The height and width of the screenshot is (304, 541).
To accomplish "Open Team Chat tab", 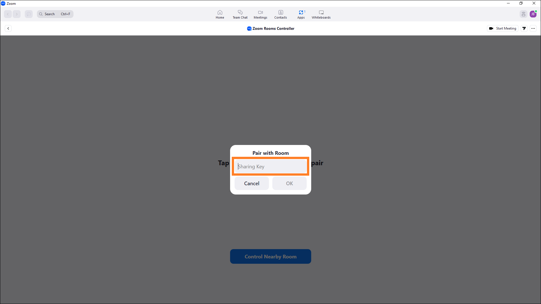I will pyautogui.click(x=240, y=14).
